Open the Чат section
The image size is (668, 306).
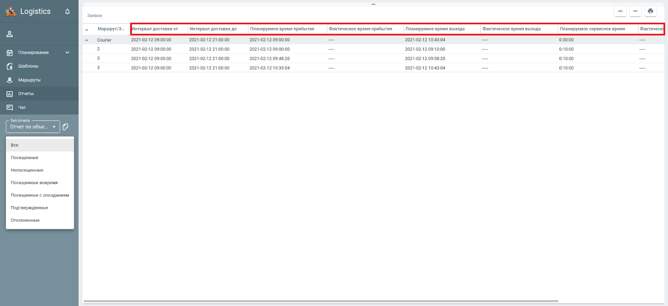pos(22,107)
